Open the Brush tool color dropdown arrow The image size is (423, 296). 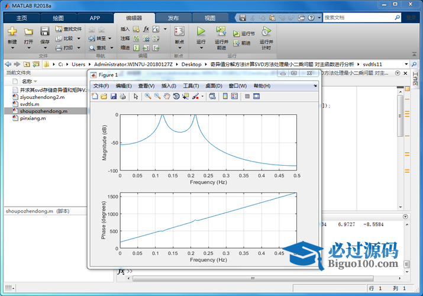(x=202, y=96)
